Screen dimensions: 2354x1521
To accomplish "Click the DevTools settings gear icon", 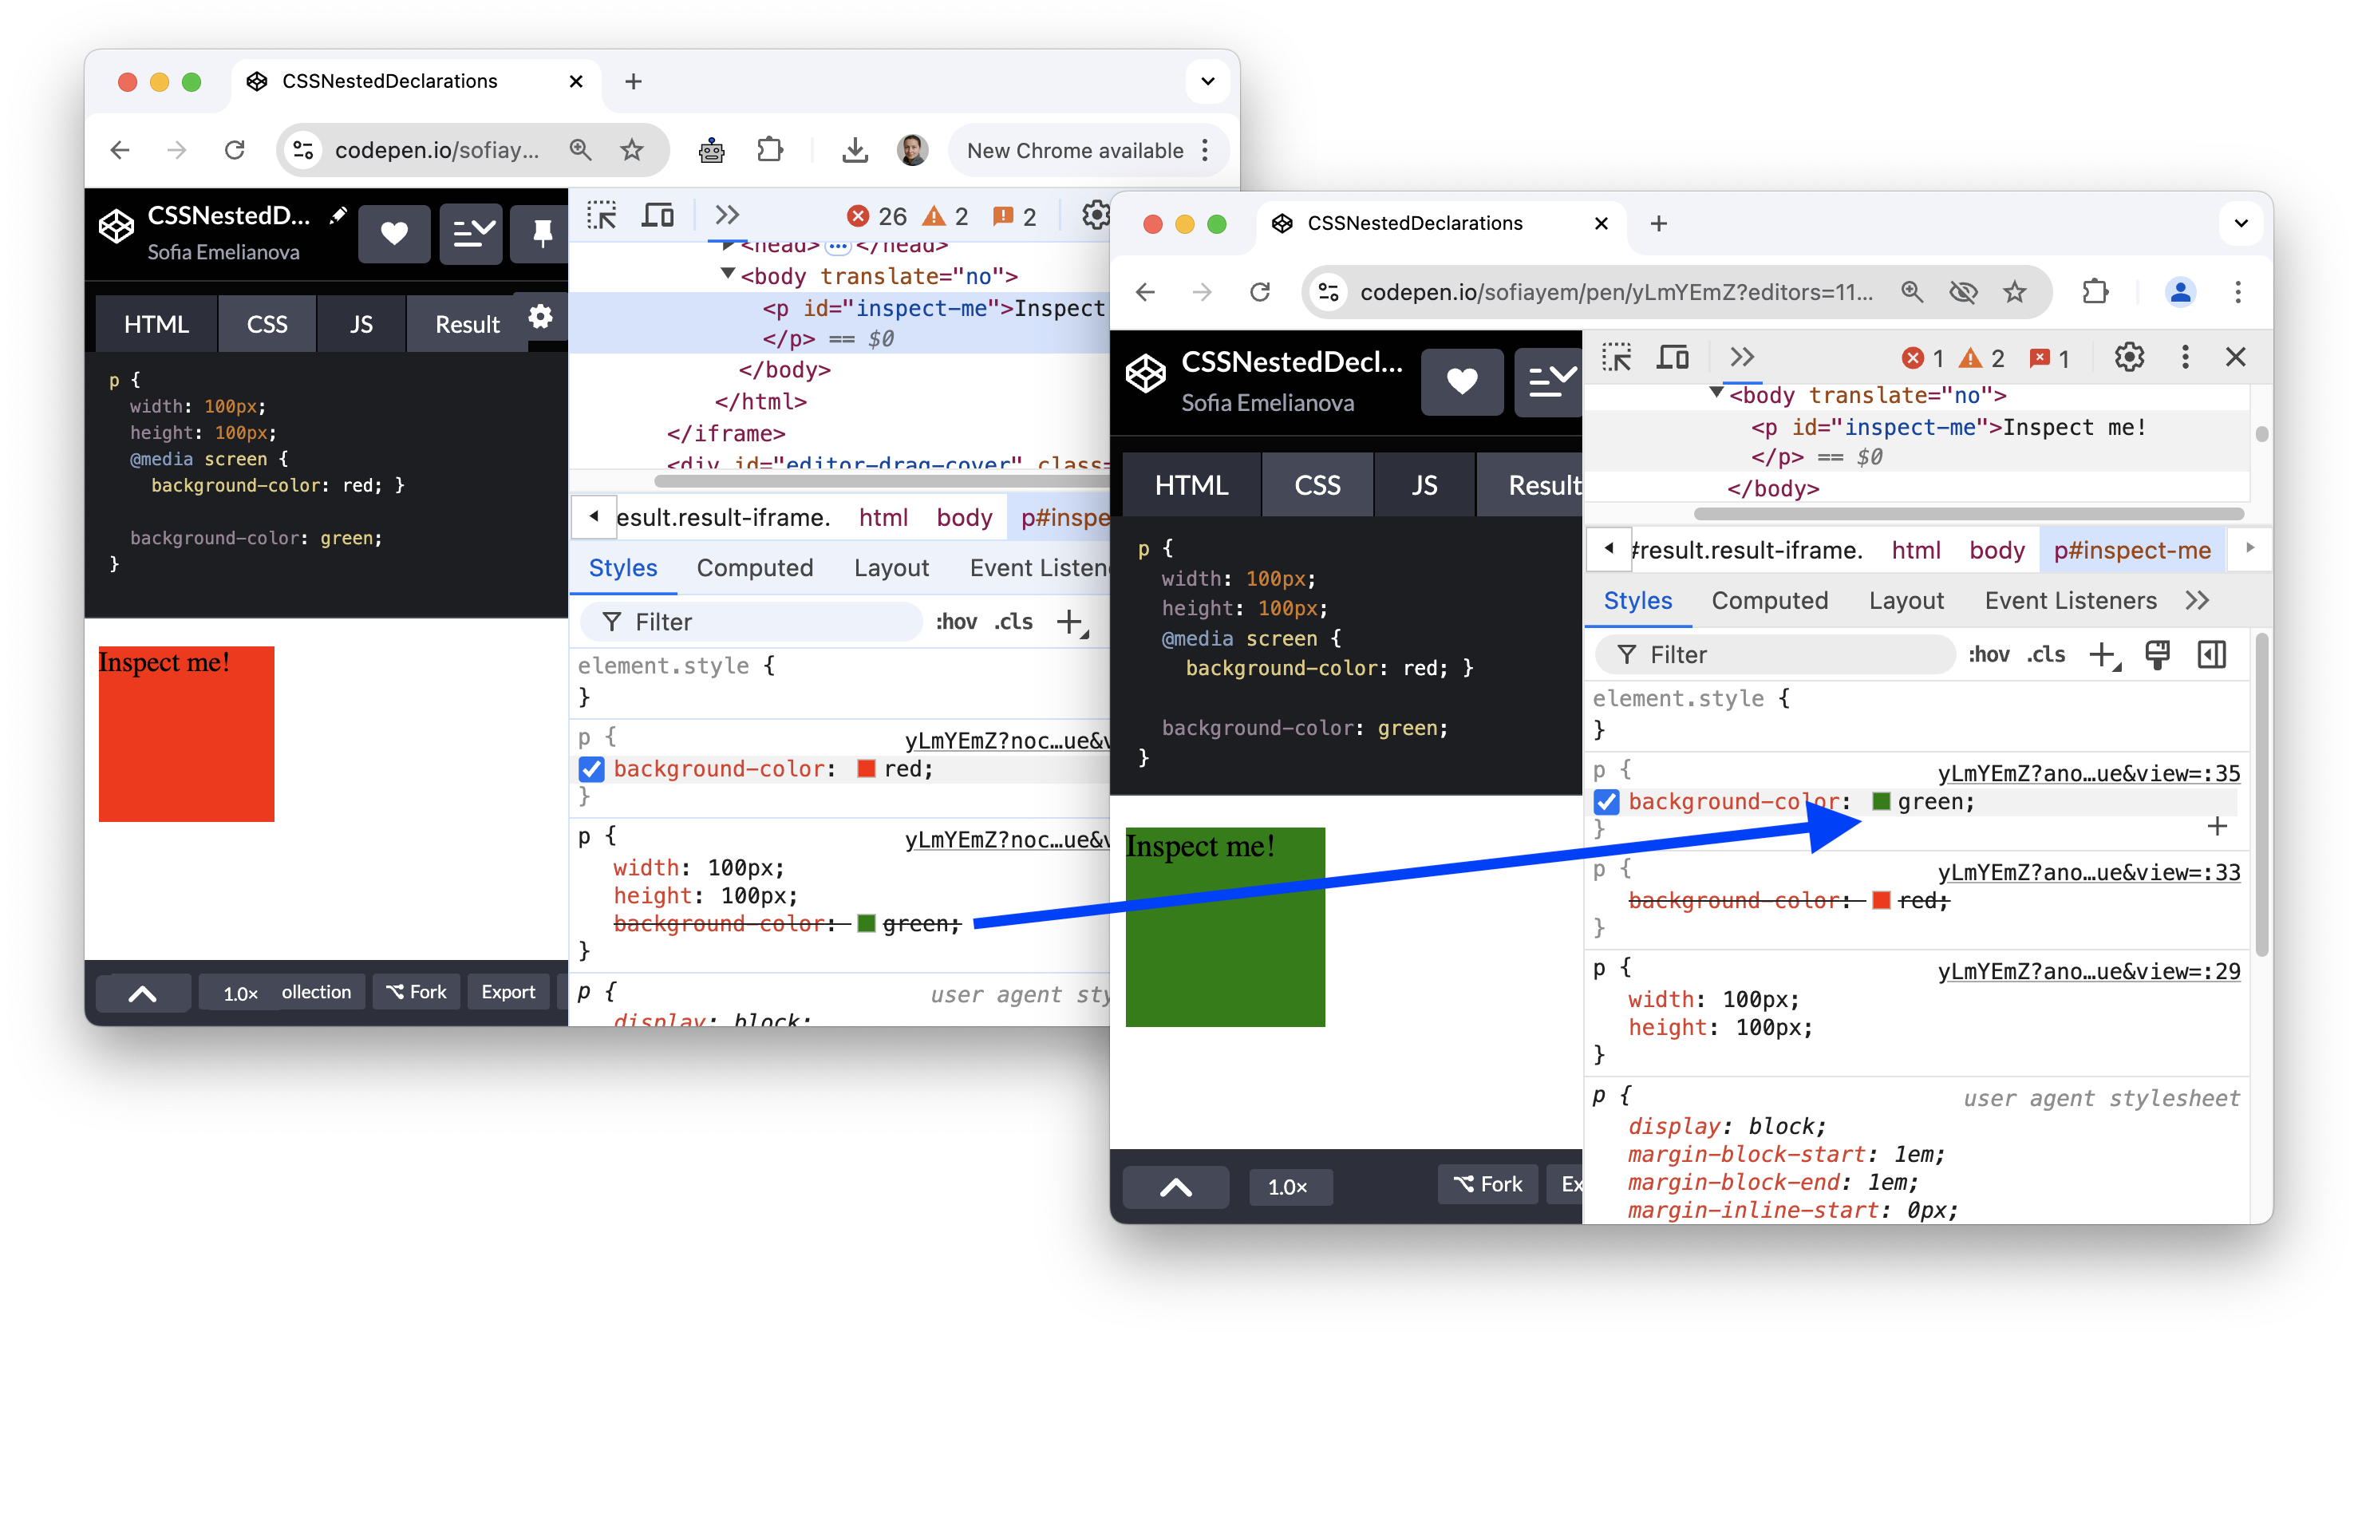I will 2129,357.
